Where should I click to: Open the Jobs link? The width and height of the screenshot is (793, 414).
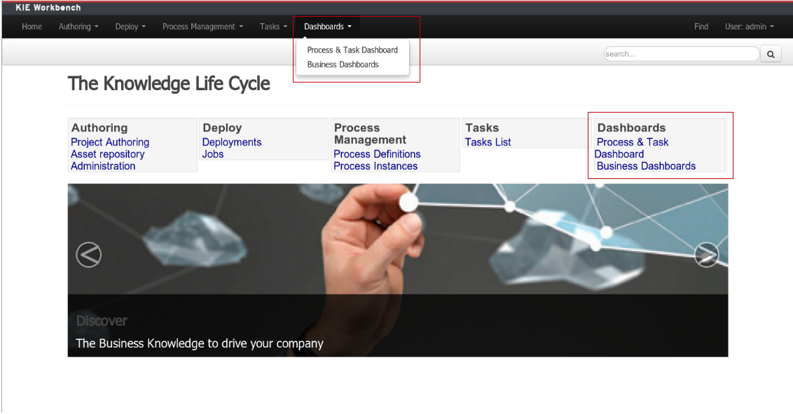point(213,154)
